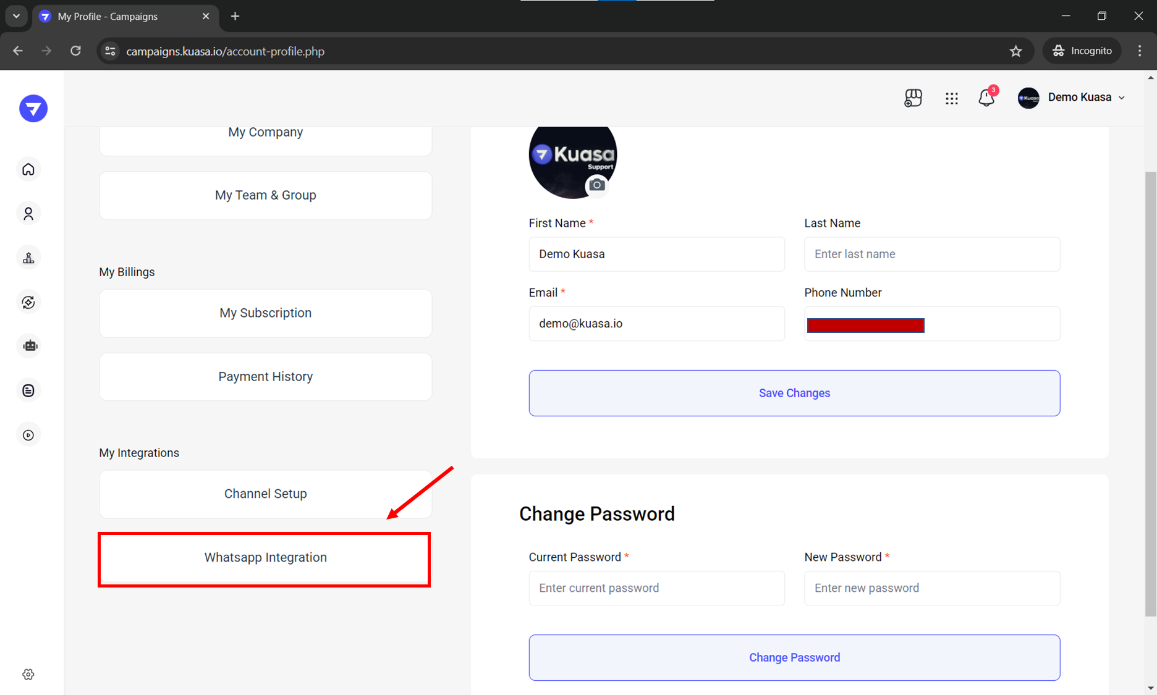Image resolution: width=1157 pixels, height=695 pixels.
Task: Open the Whatsapp Integration menu item
Action: (x=265, y=558)
